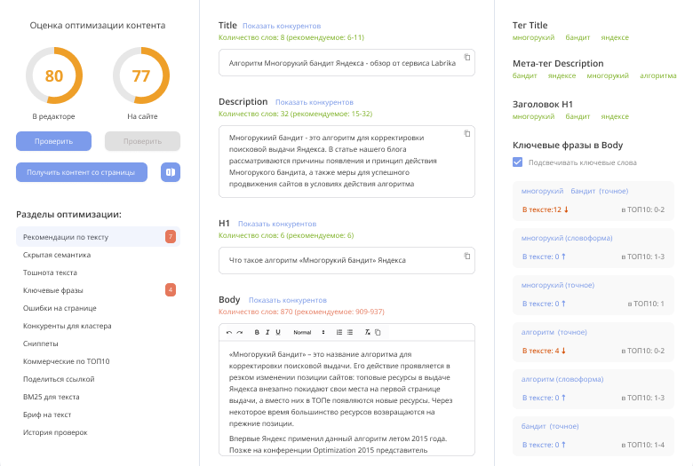Screen dimensions: 693x466
Task: Redo the edit in Body editor
Action: (x=240, y=332)
